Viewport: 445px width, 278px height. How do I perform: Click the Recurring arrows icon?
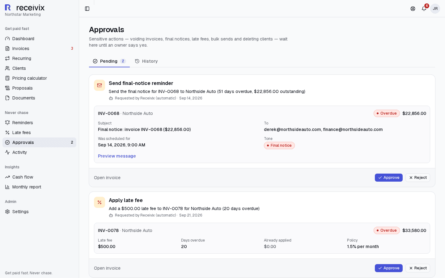click(x=7, y=58)
